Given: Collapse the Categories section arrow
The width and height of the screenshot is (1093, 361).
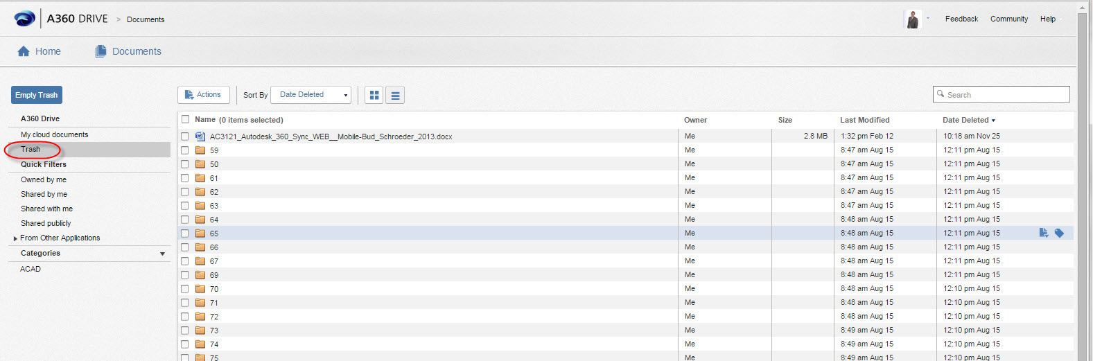Looking at the screenshot, I should [162, 254].
